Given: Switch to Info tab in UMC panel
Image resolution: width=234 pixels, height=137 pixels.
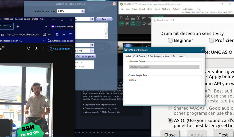Looking at the screenshot, I should pyautogui.click(x=173, y=56).
